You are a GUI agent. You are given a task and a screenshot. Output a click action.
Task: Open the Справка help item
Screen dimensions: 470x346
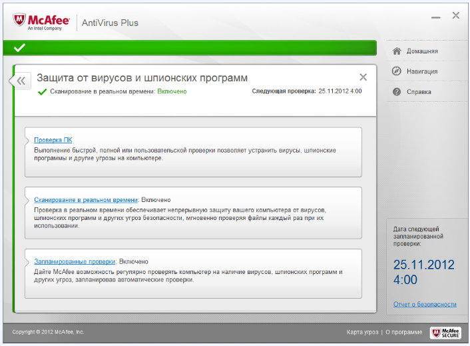coord(419,92)
